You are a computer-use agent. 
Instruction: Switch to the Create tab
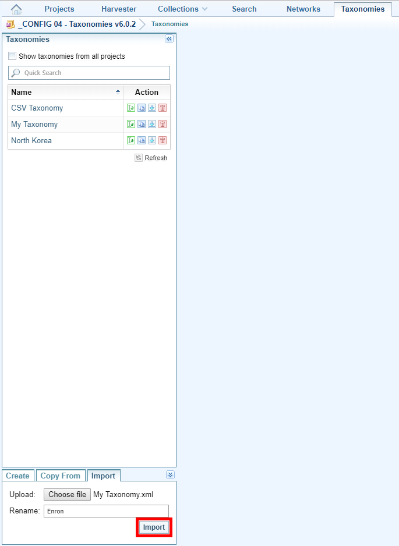17,476
